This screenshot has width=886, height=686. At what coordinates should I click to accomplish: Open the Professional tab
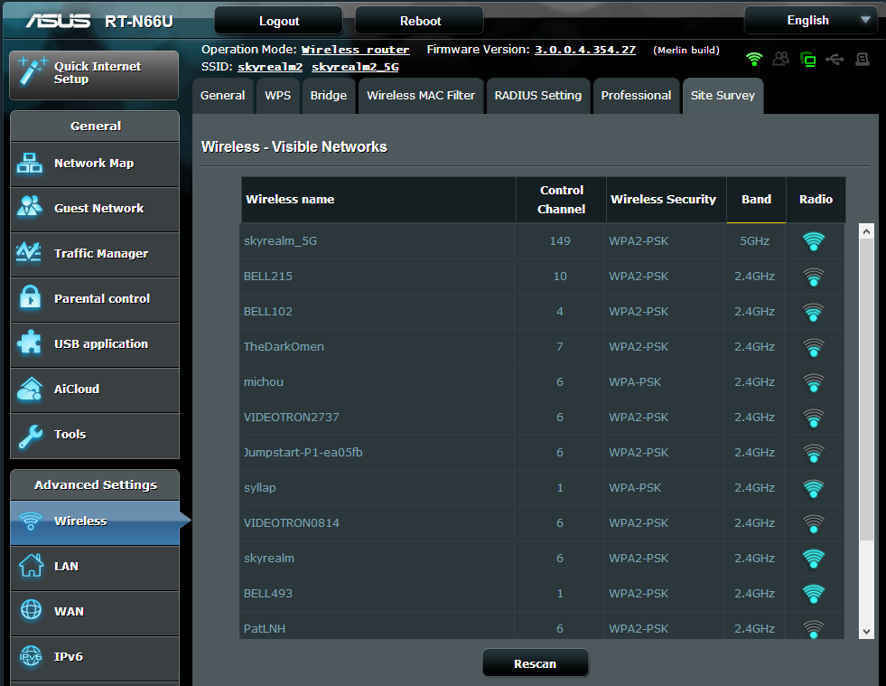[636, 96]
